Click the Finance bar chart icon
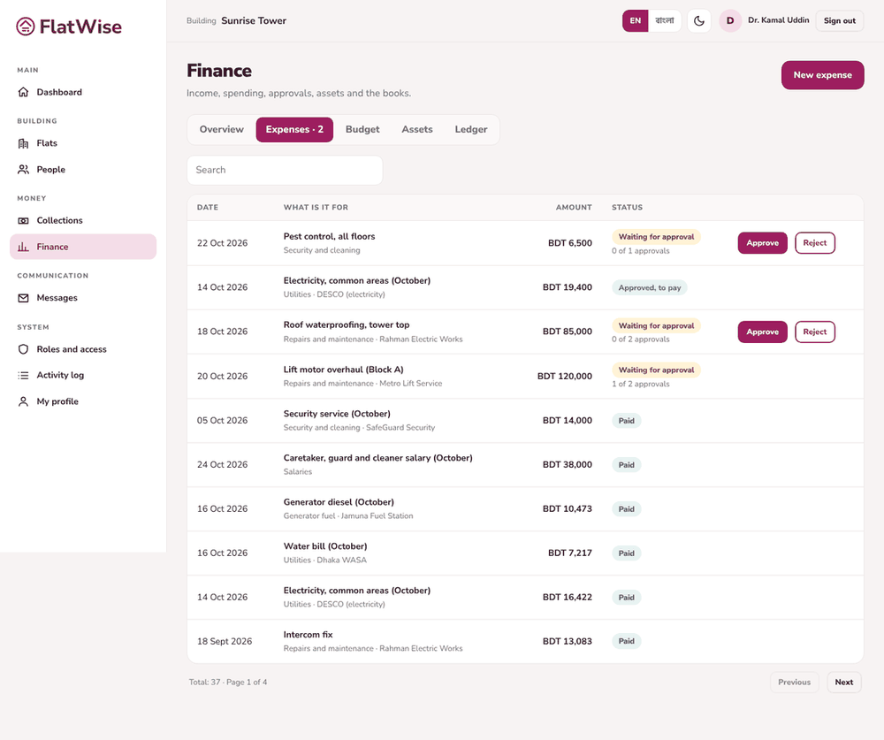 point(23,247)
